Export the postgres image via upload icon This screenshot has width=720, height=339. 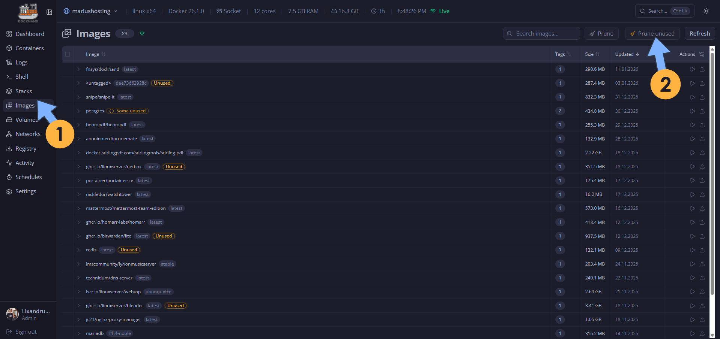702,111
